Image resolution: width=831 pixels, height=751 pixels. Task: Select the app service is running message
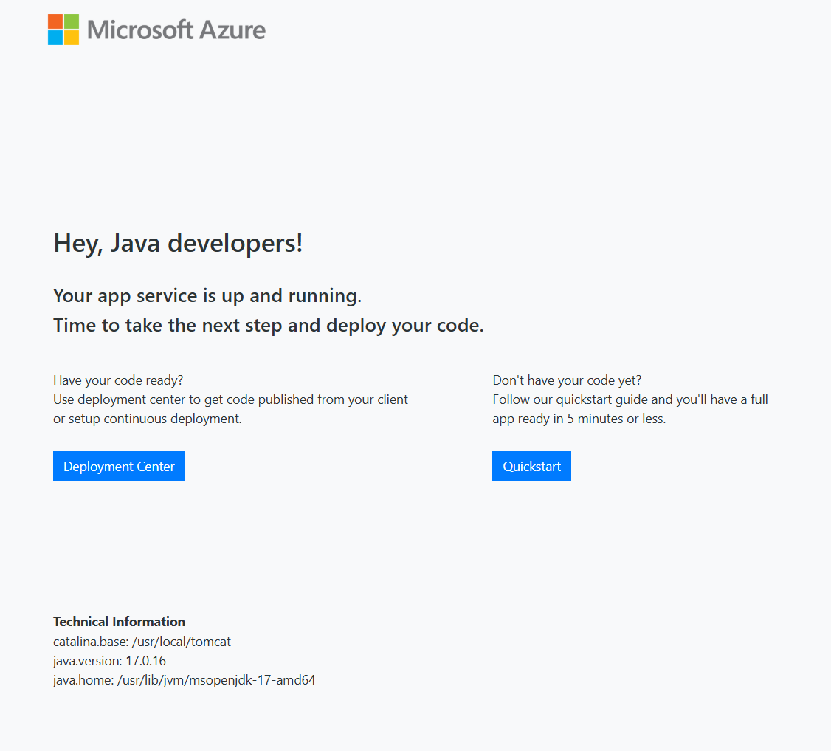pyautogui.click(x=207, y=295)
